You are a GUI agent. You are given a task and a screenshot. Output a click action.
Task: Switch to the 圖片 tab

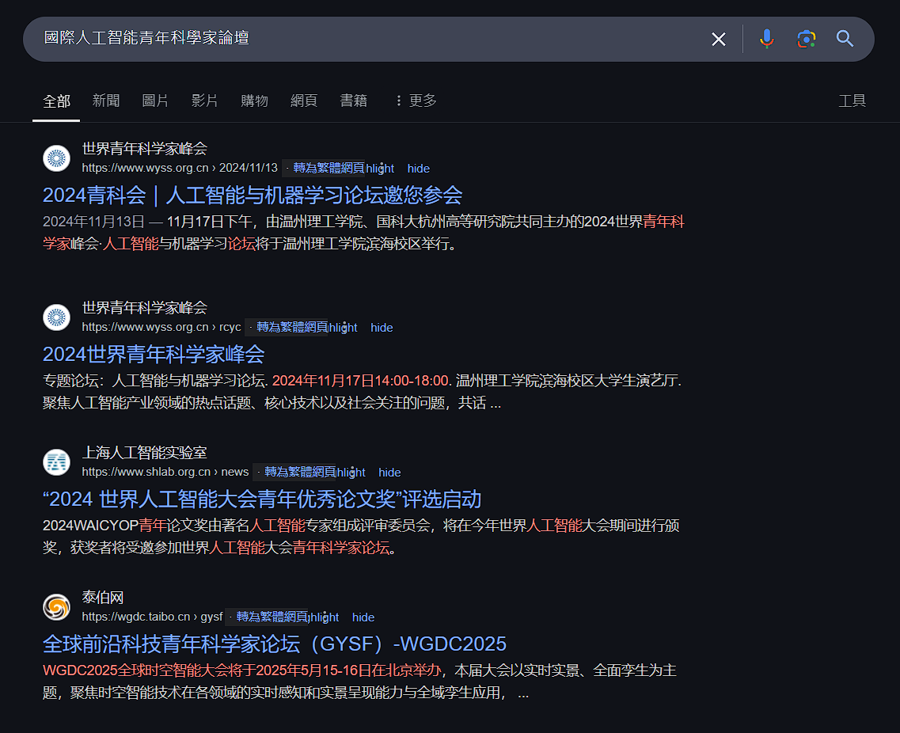(155, 101)
